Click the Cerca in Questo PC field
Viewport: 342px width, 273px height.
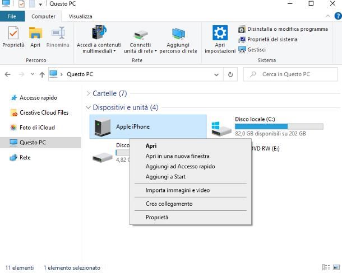290,74
